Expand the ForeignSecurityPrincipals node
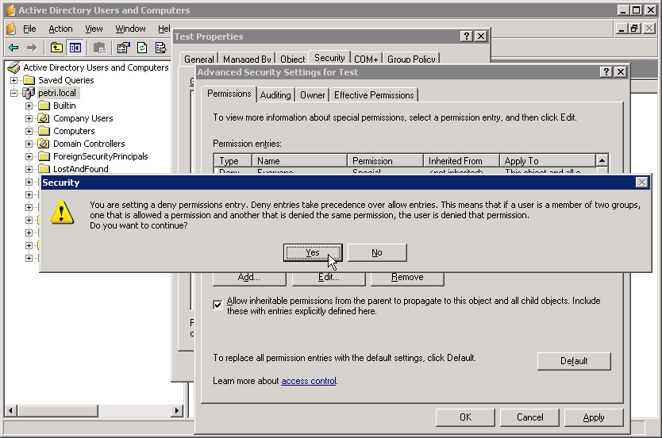This screenshot has height=438, width=662. pos(29,156)
